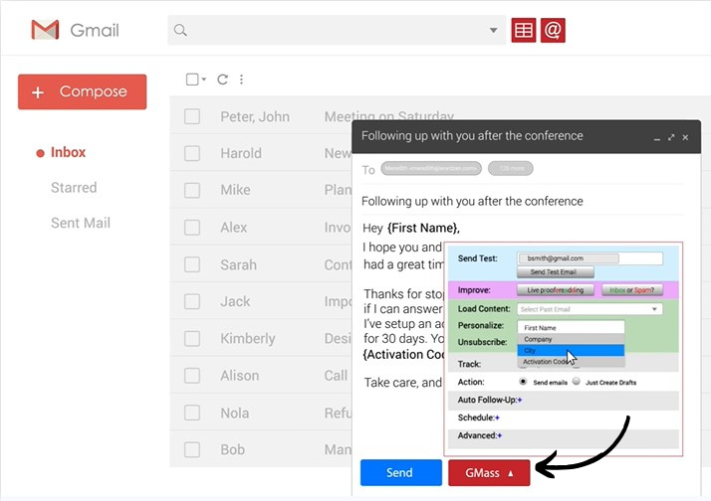Expand the Auto Follow-Up section
711x501 pixels.
(x=520, y=400)
